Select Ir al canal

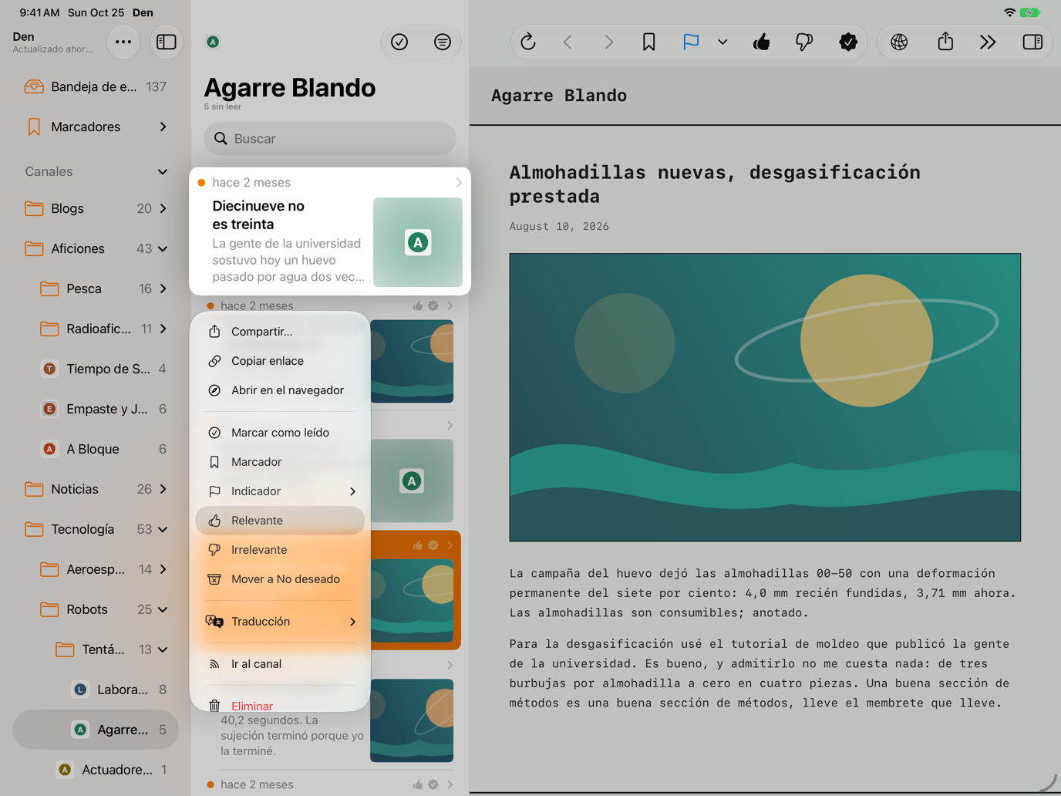(x=280, y=664)
